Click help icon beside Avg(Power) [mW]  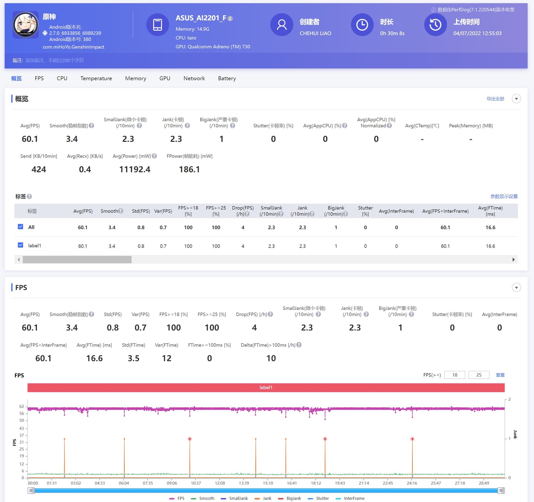154,156
